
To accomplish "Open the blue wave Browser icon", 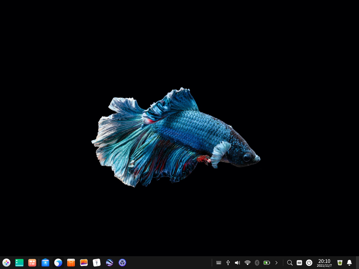I will pyautogui.click(x=58, y=263).
